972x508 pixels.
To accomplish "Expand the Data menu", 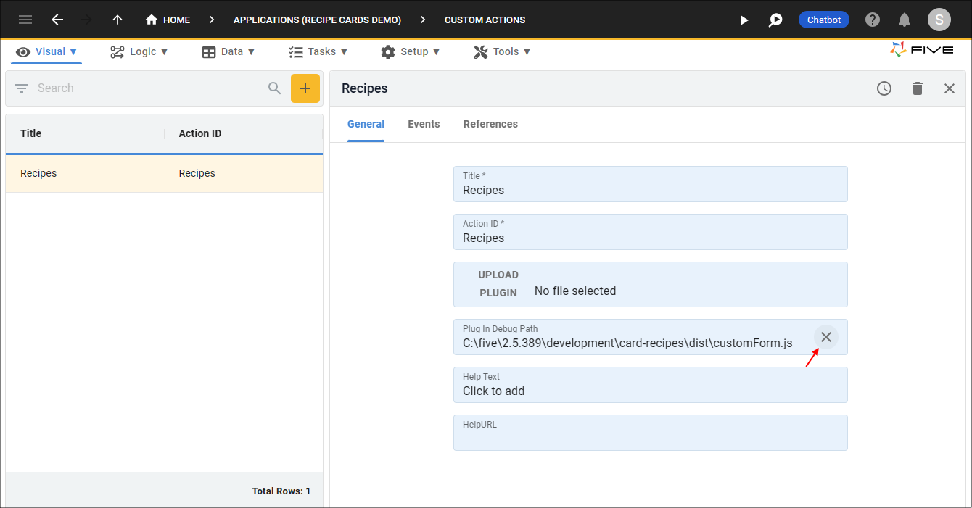I will click(x=228, y=51).
